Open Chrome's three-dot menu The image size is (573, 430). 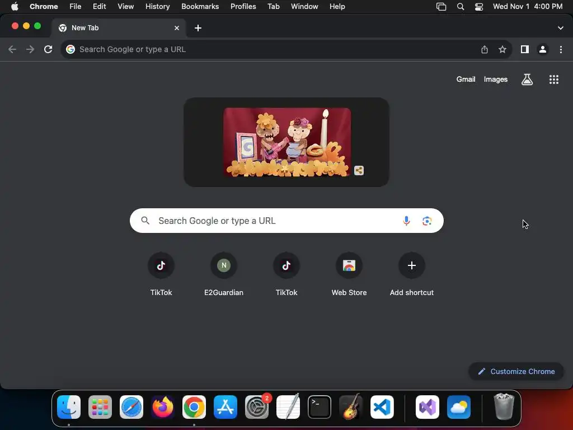[x=561, y=49]
